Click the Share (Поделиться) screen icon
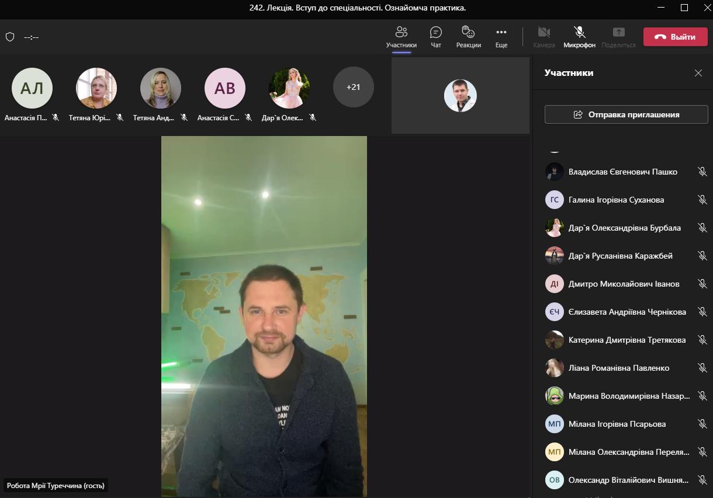 point(618,33)
